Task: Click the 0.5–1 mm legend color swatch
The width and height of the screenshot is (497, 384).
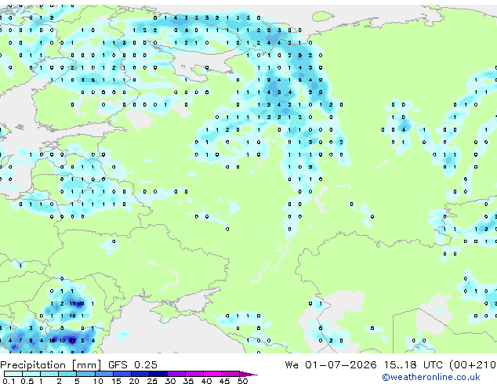Action: [x=31, y=374]
